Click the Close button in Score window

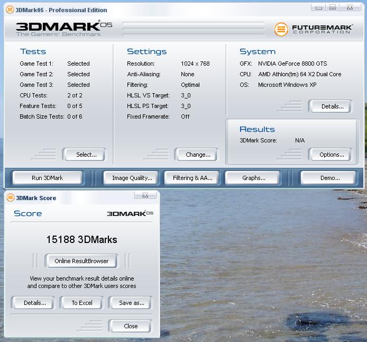tap(131, 326)
